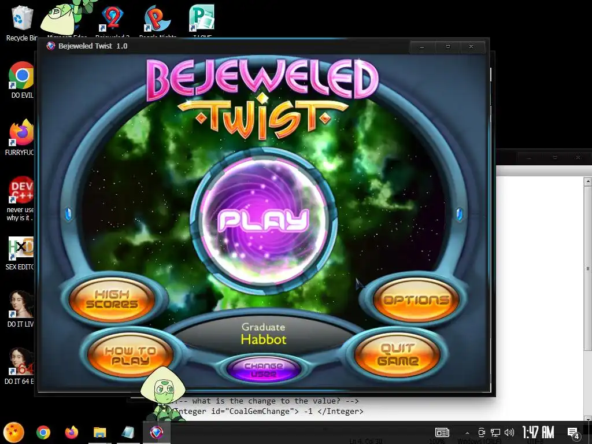Open the volume control in system tray

click(509, 432)
